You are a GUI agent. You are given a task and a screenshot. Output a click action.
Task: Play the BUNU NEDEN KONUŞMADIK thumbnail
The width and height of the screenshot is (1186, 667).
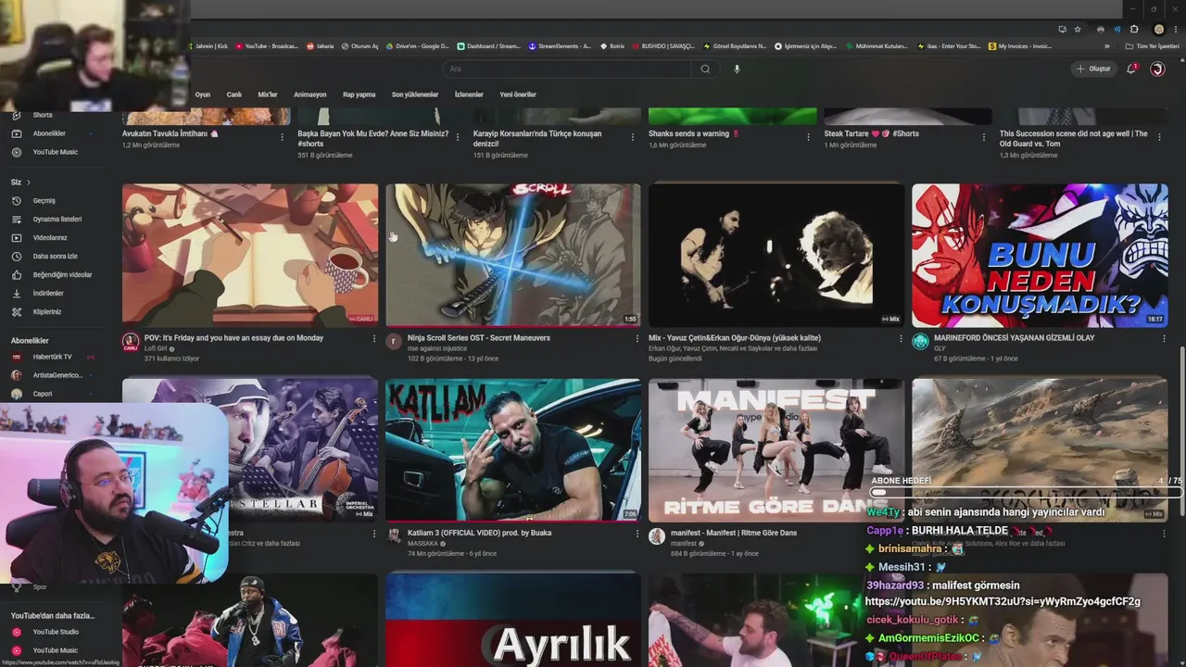(1040, 255)
